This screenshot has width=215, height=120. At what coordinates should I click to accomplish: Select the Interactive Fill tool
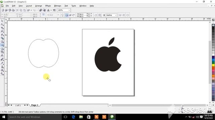click(x=2, y=74)
